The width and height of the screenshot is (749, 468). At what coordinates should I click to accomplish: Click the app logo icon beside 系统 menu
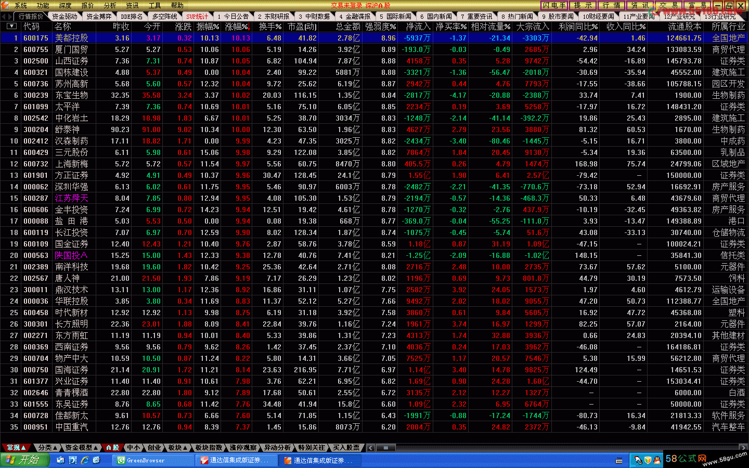pos(5,5)
